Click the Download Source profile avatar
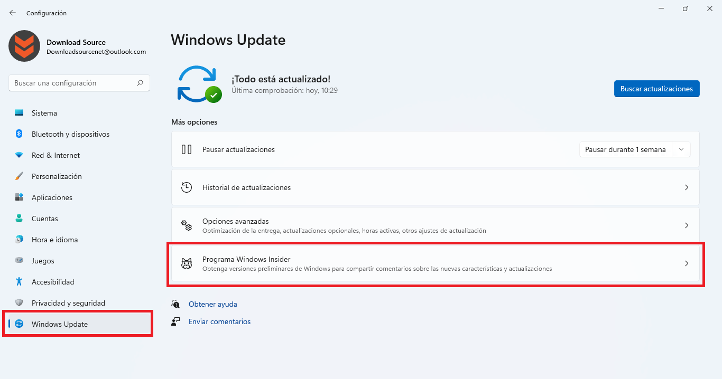 click(24, 46)
